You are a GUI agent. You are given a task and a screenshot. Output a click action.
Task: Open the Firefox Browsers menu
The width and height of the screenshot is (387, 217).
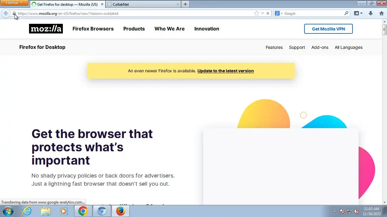(x=93, y=29)
